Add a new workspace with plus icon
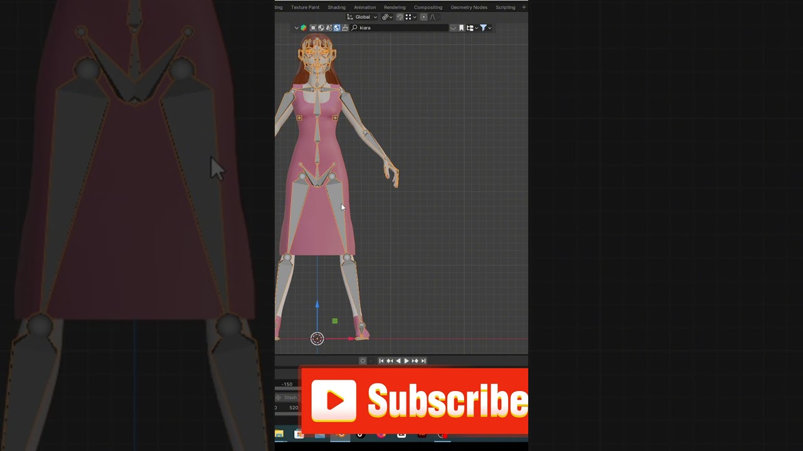Screen dimensions: 803x451 (x=524, y=8)
